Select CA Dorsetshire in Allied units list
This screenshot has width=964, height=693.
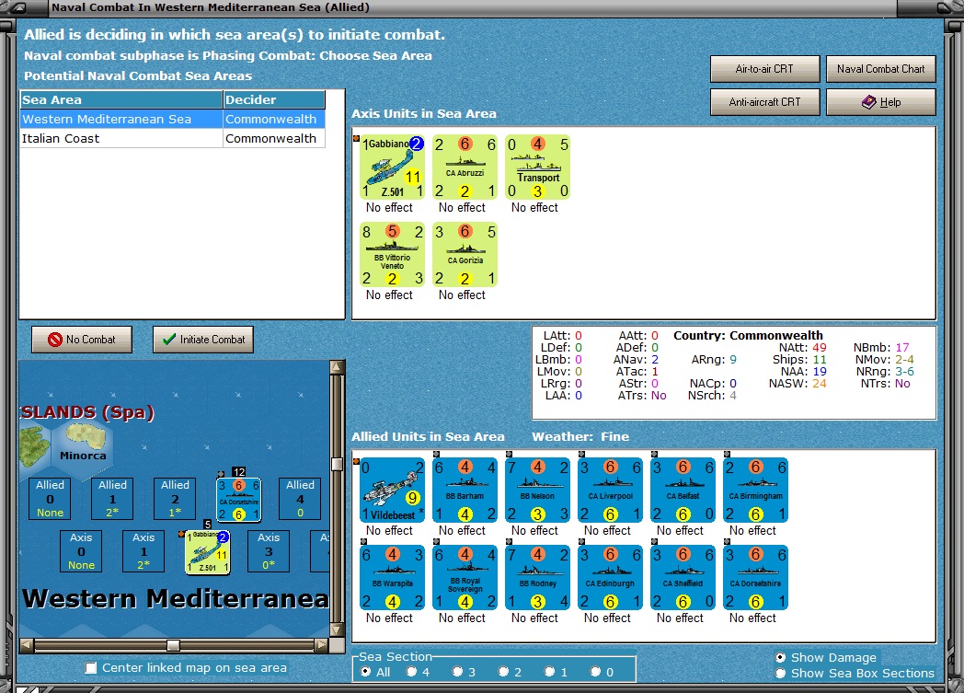point(755,577)
